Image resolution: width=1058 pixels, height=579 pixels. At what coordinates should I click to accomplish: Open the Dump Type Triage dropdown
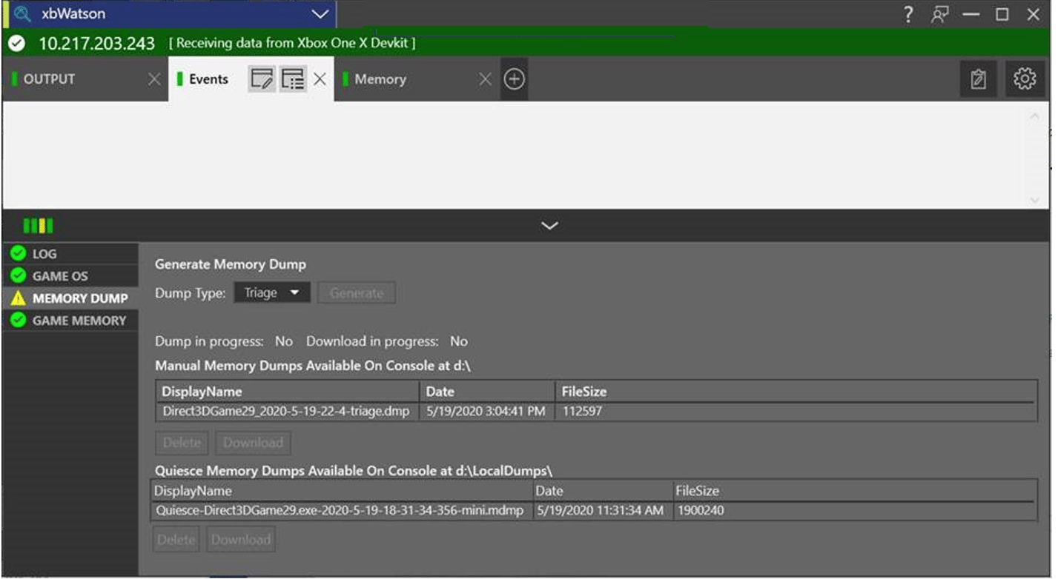[272, 292]
